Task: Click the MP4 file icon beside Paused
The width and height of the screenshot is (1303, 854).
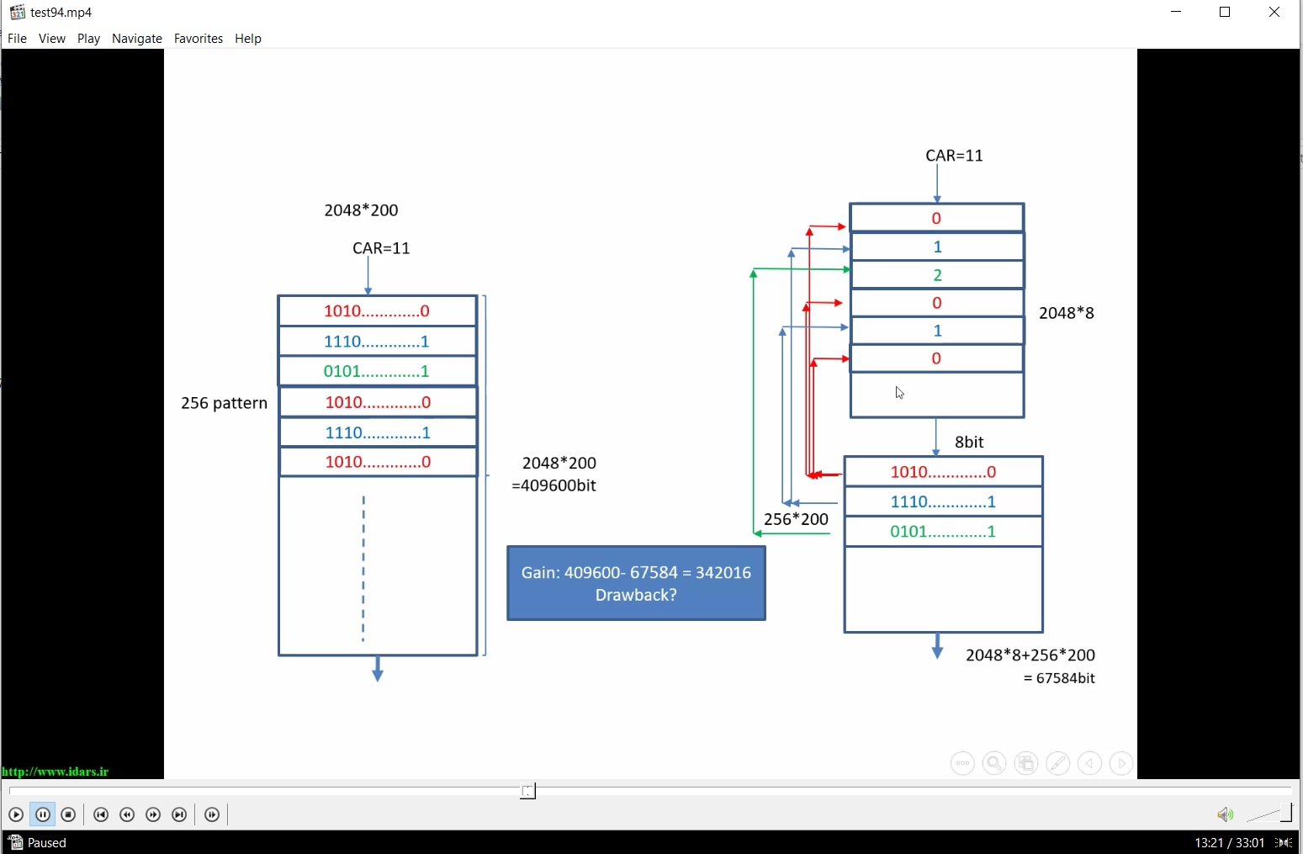Action: coord(14,842)
